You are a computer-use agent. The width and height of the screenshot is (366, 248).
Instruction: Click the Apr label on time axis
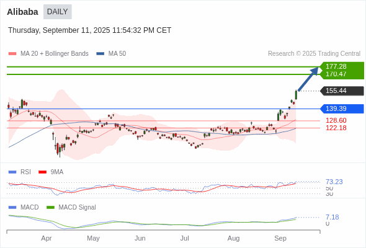tap(47, 238)
